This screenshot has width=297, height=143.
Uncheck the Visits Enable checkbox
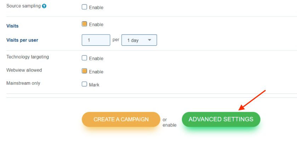coord(84,24)
